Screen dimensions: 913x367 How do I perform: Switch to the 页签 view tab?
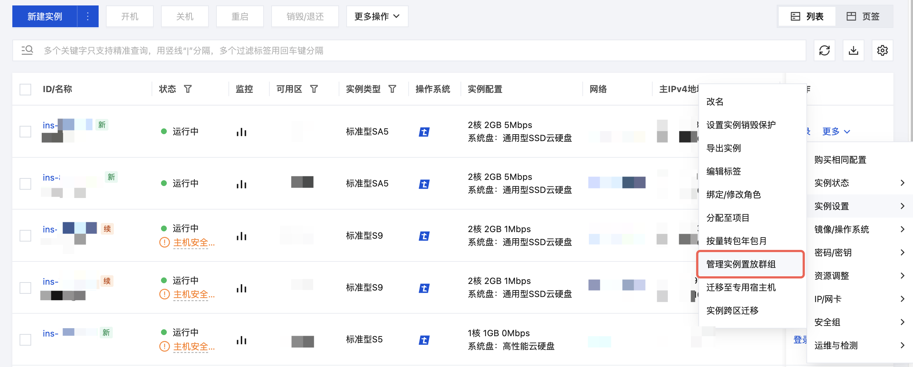[x=863, y=16]
